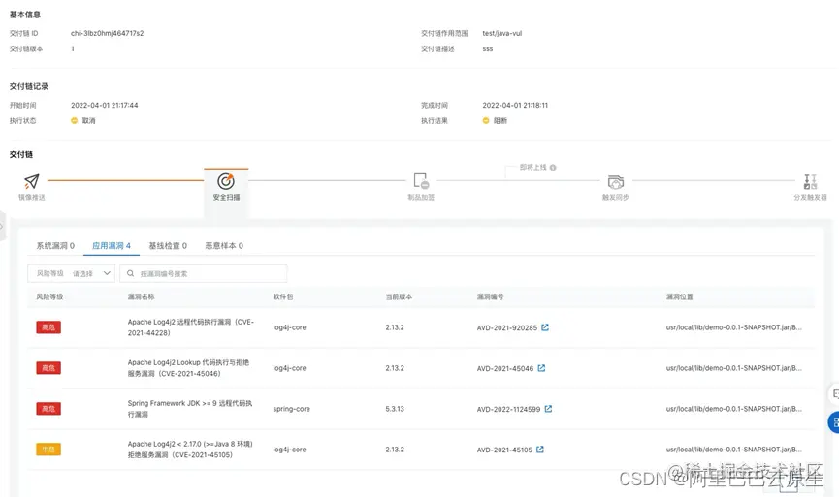The image size is (839, 497).
Task: Click 高危 tag in CVE-2021-45046 row
Action: click(x=48, y=368)
